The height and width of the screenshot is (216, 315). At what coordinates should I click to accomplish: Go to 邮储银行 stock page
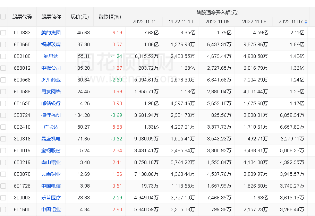tap(51, 104)
